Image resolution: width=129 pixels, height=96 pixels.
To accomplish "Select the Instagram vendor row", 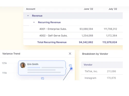I will 102,78.
